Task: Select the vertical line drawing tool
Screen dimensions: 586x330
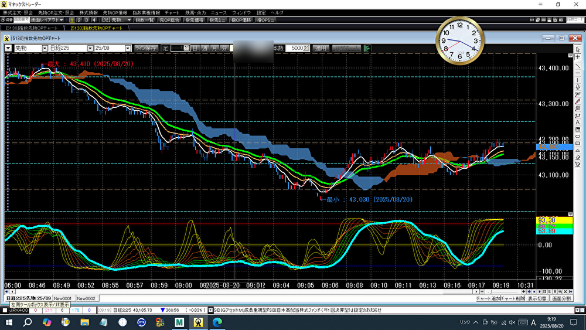Action: 577,80
